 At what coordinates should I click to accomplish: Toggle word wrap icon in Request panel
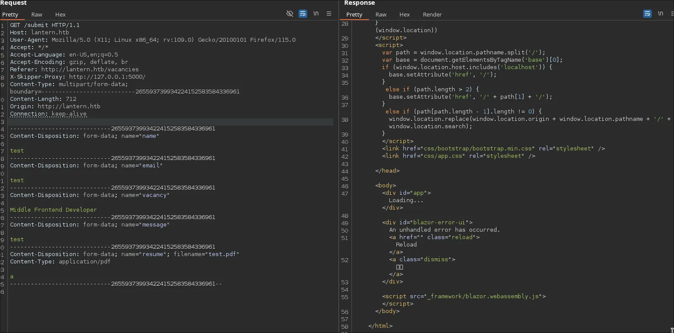303,14
